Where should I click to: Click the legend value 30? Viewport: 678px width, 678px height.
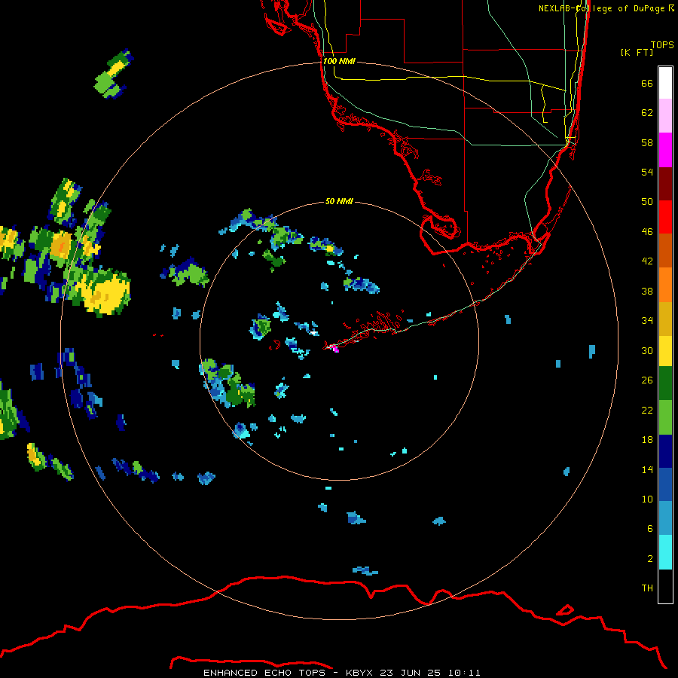pos(647,350)
